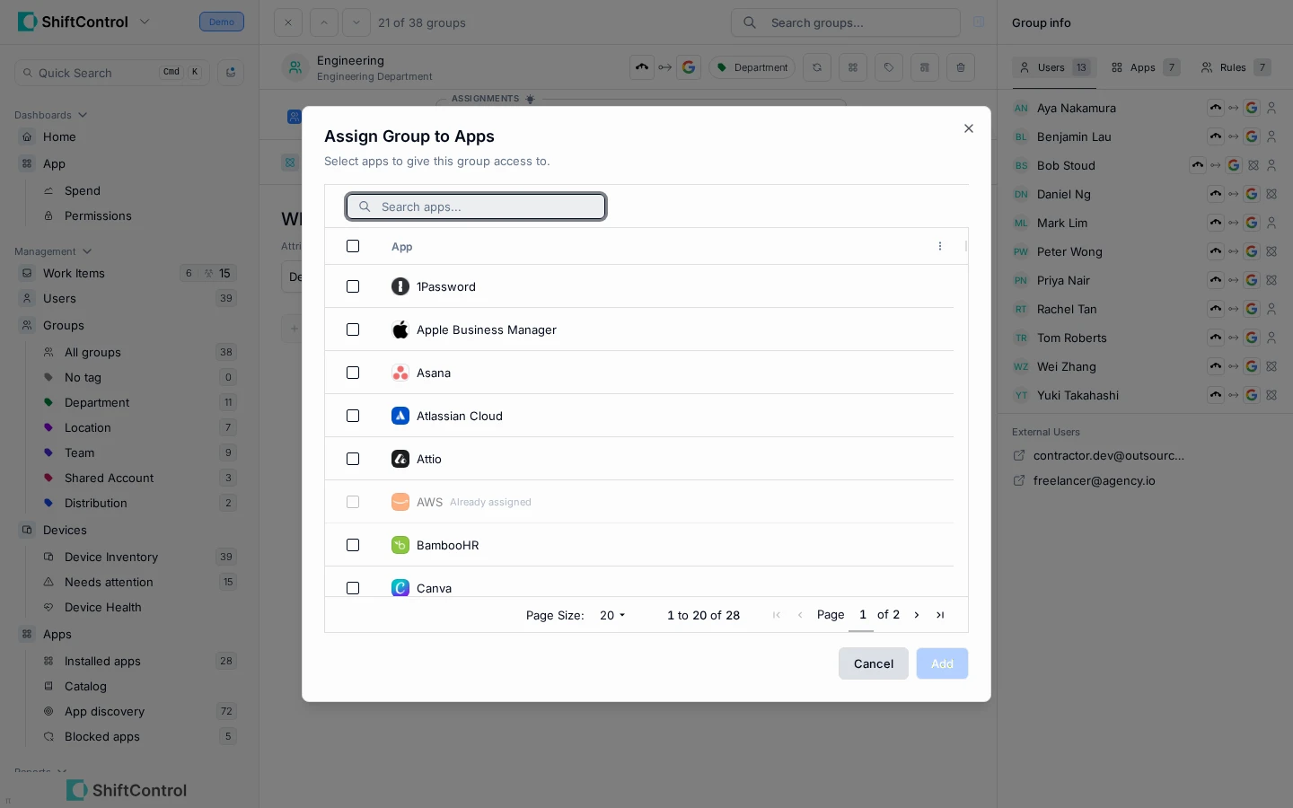Click the Attio app logo icon
The height and width of the screenshot is (808, 1293).
click(400, 459)
